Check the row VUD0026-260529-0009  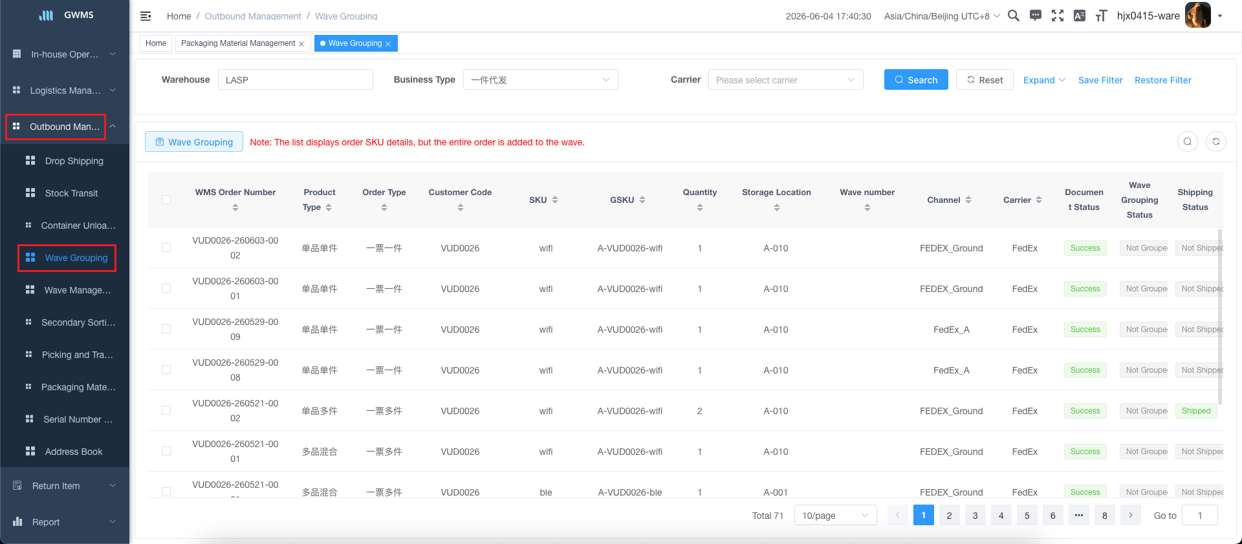166,329
